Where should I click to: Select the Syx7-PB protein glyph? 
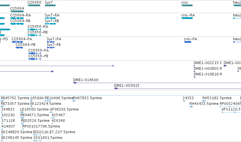[x=51, y=48]
